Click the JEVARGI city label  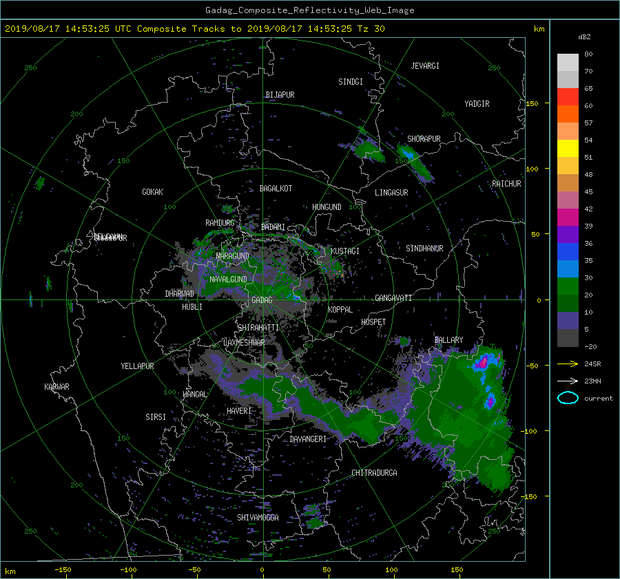point(425,66)
